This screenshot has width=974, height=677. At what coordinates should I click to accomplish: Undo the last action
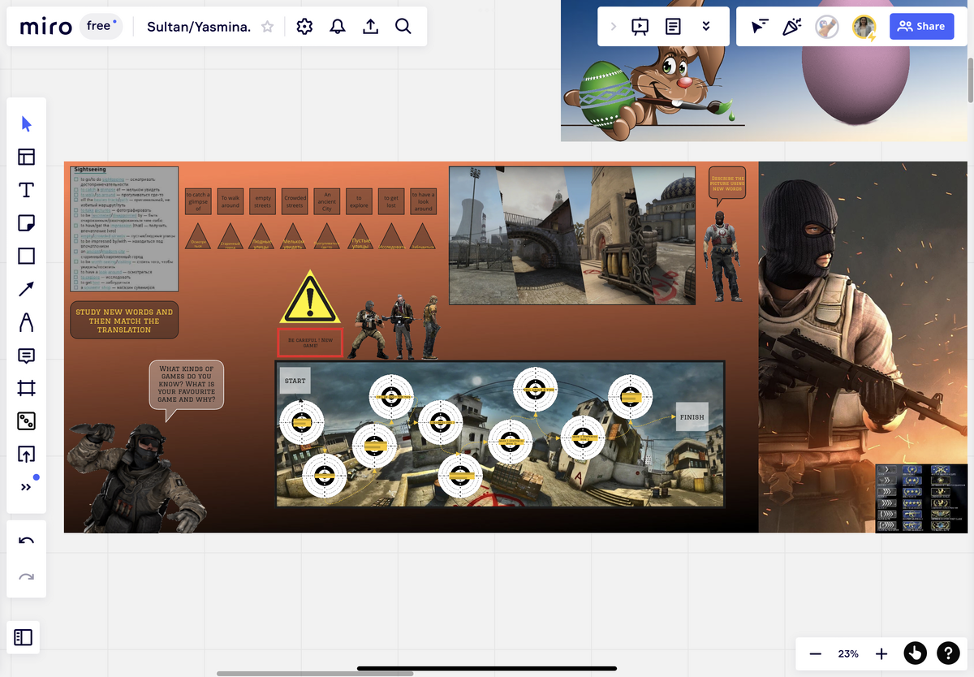point(26,541)
